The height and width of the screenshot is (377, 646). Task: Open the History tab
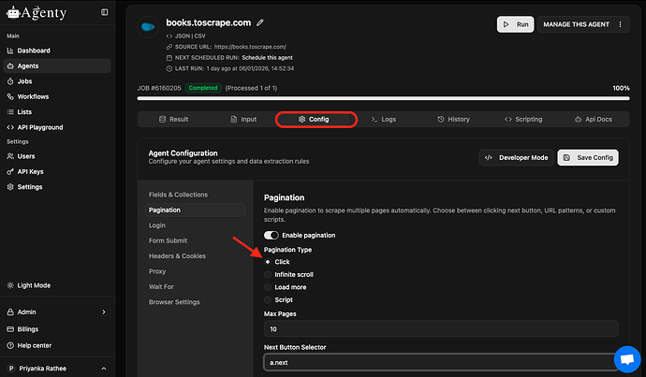453,120
